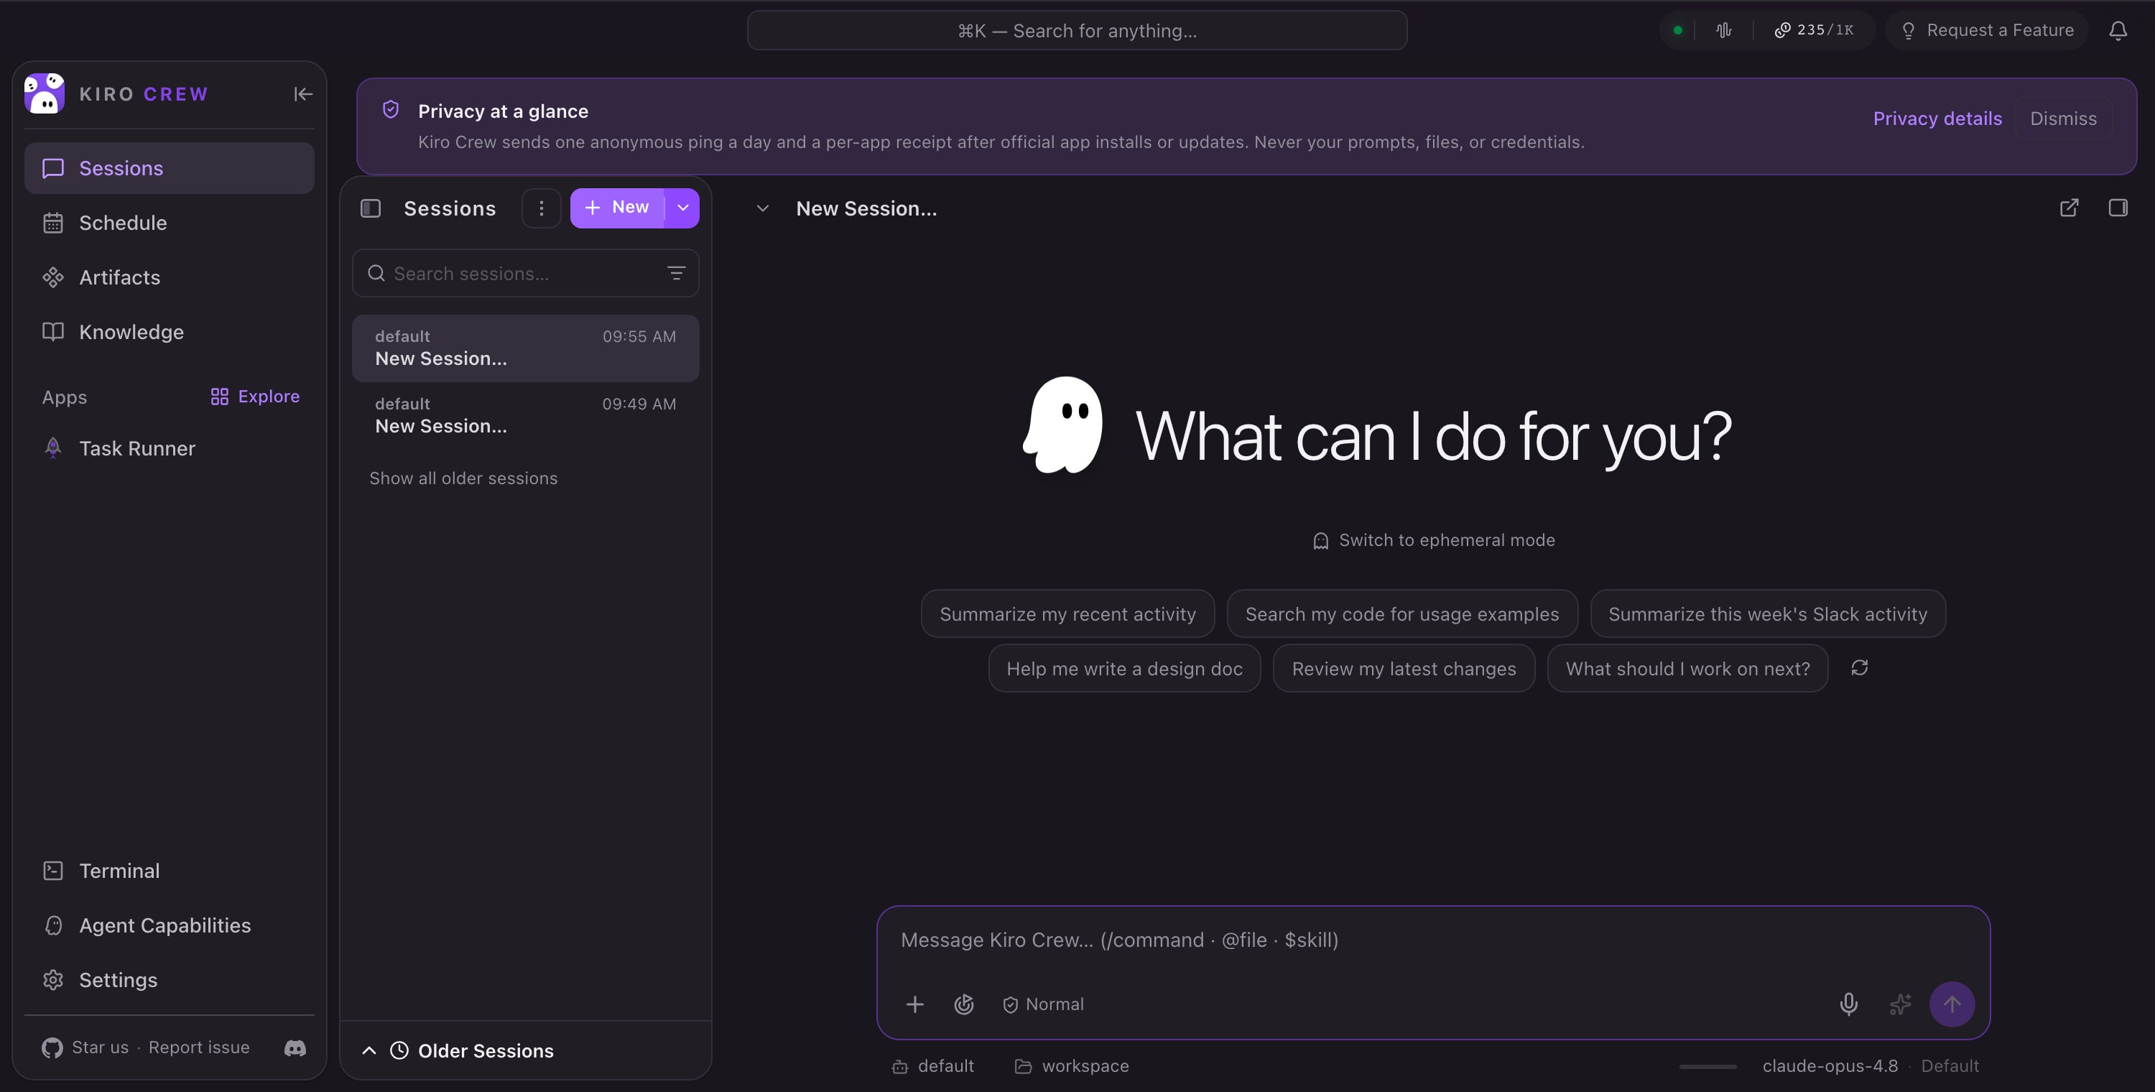Click the Star us GitHub link
Viewport: 2155px width, 1092px height.
point(85,1047)
